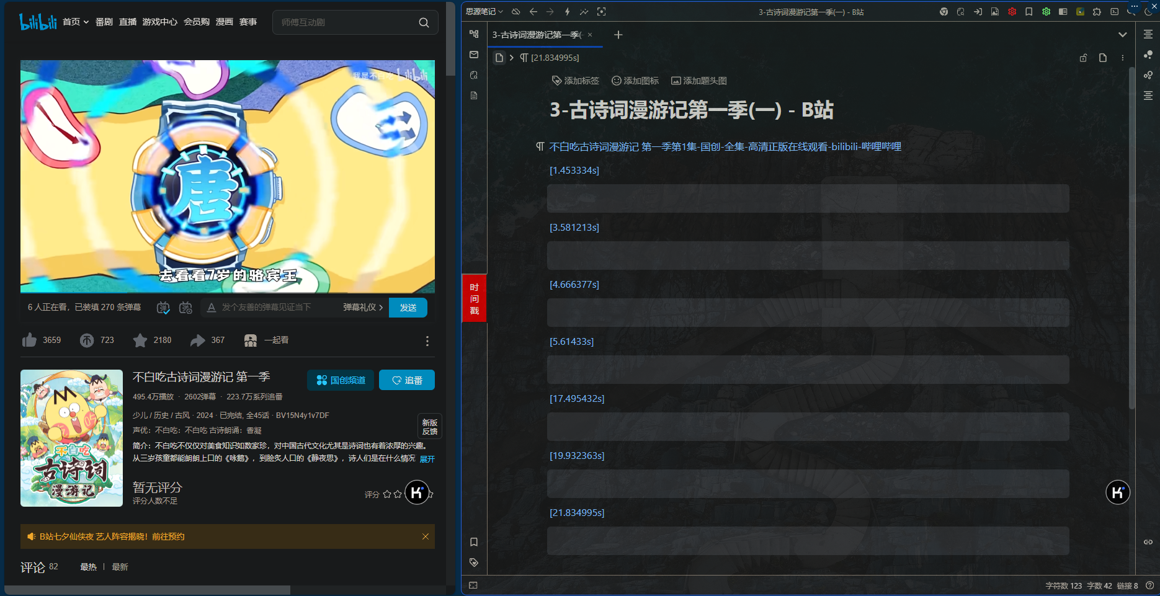Close the 3-古诗词漫游记第一季 tab
This screenshot has height=596, width=1160.
click(590, 35)
